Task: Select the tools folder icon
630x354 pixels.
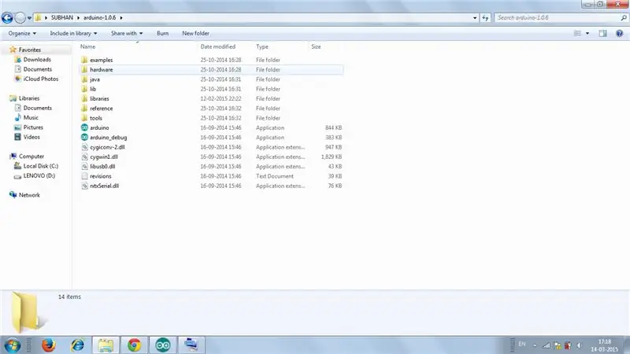Action: click(x=84, y=118)
